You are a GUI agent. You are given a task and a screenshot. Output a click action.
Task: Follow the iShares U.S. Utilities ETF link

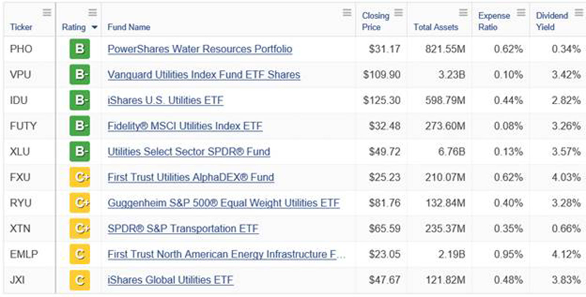click(x=165, y=100)
